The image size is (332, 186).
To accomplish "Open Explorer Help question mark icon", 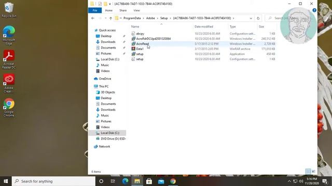I will coord(314,10).
